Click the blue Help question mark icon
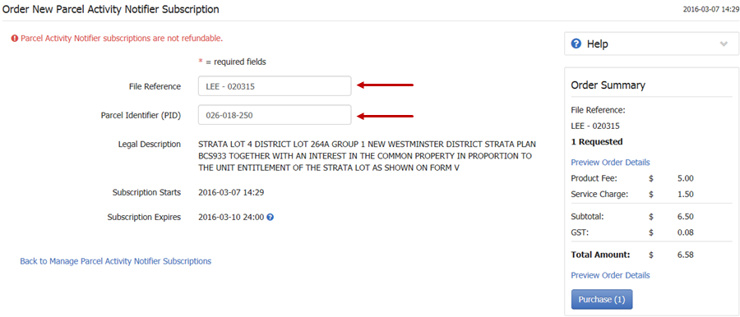This screenshot has width=740, height=317. [576, 44]
